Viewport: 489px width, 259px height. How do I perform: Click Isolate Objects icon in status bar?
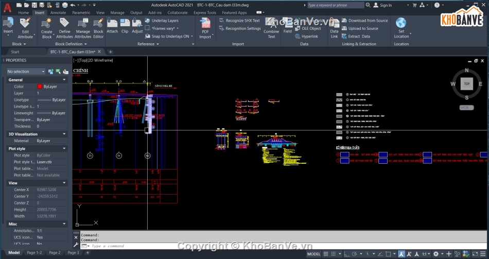pos(457,254)
